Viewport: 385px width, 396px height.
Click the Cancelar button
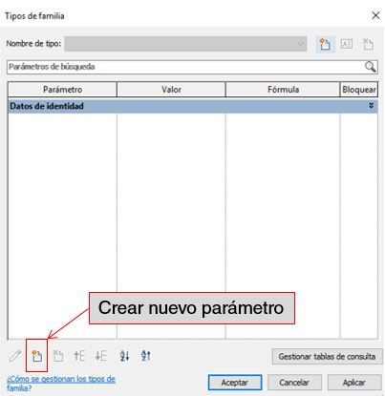click(x=294, y=383)
